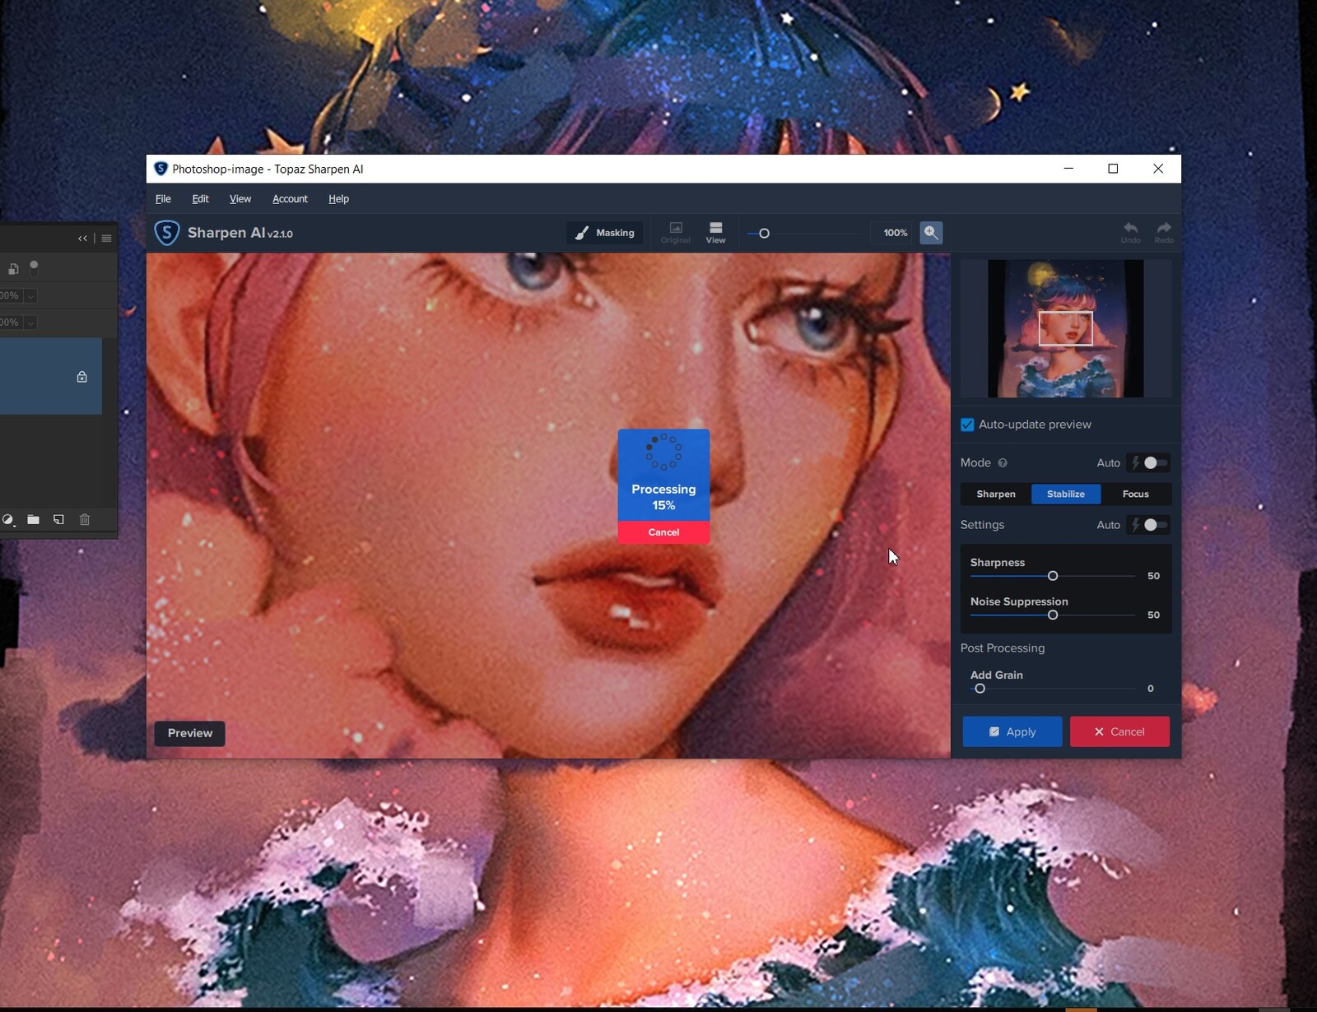Viewport: 1317px width, 1012px height.
Task: Click the Undo arrow icon
Action: click(1130, 232)
